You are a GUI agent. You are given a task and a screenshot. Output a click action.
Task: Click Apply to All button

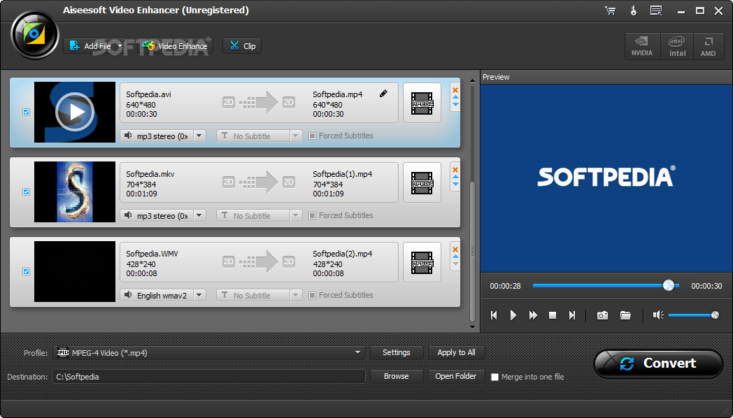456,352
